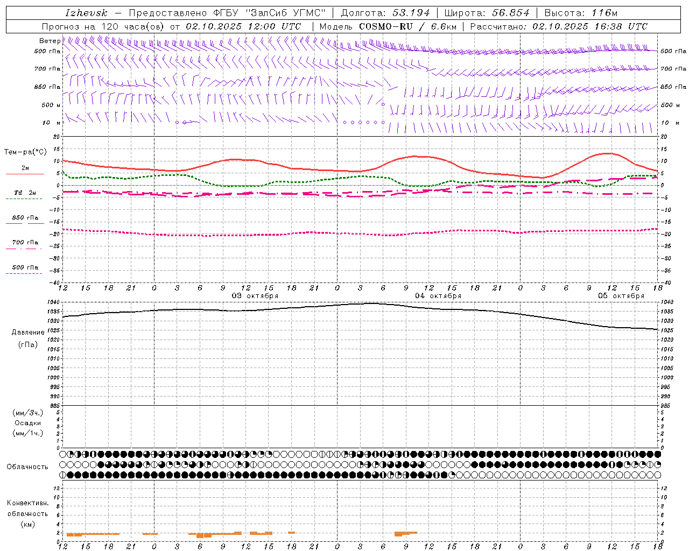Click the elevation label "Высота: 116м"
Screen dimensions: 689x551
[581, 13]
